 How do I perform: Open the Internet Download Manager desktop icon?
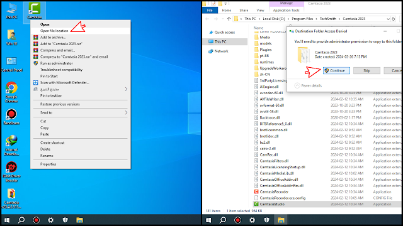(11, 145)
